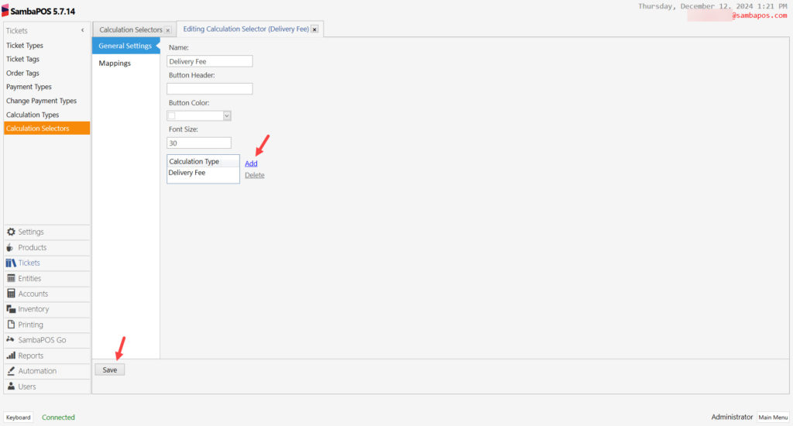Select the Delivery Fee row in the list
The width and height of the screenshot is (793, 426).
click(203, 173)
